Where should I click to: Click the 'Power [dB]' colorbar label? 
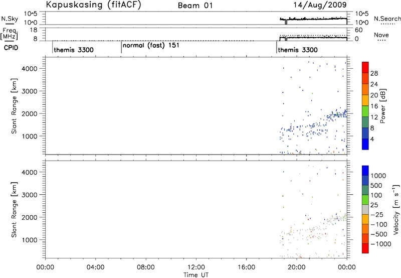(x=382, y=106)
